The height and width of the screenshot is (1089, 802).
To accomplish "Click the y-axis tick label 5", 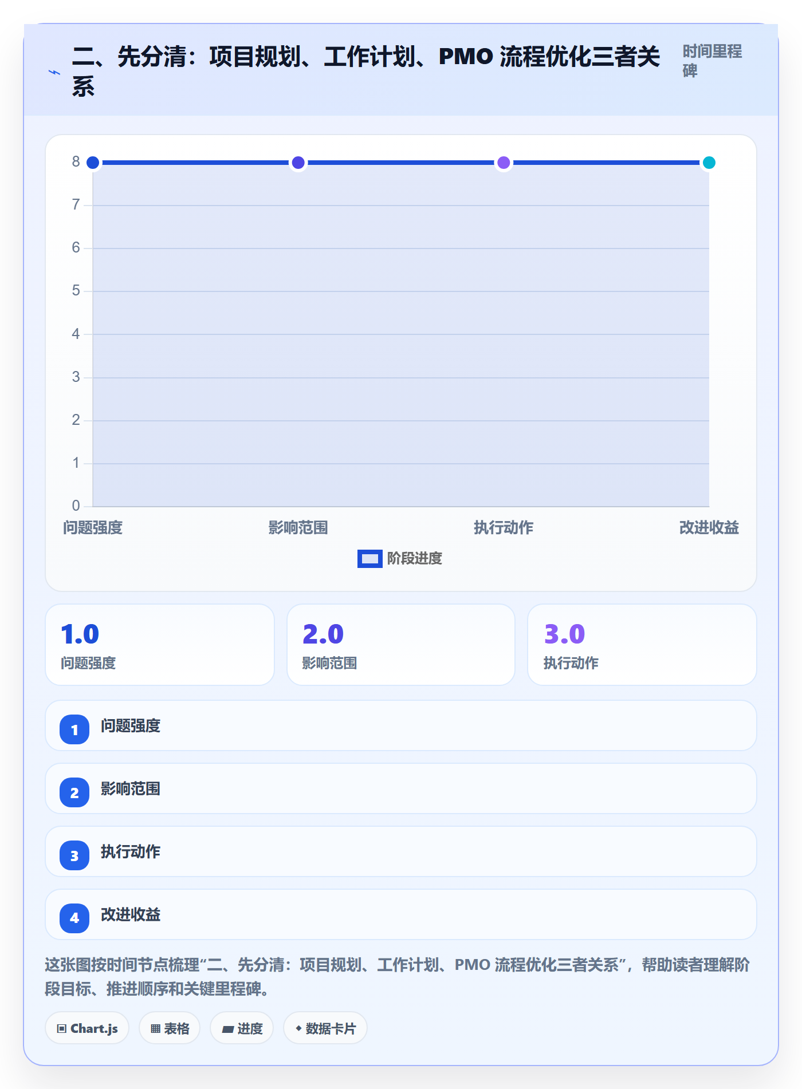I will pos(76,291).
